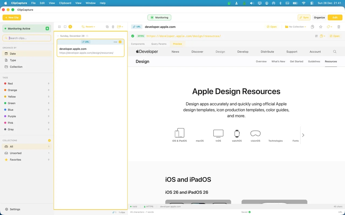Open the search clips field's magnifier icon
The image size is (345, 215).
coord(6,38)
